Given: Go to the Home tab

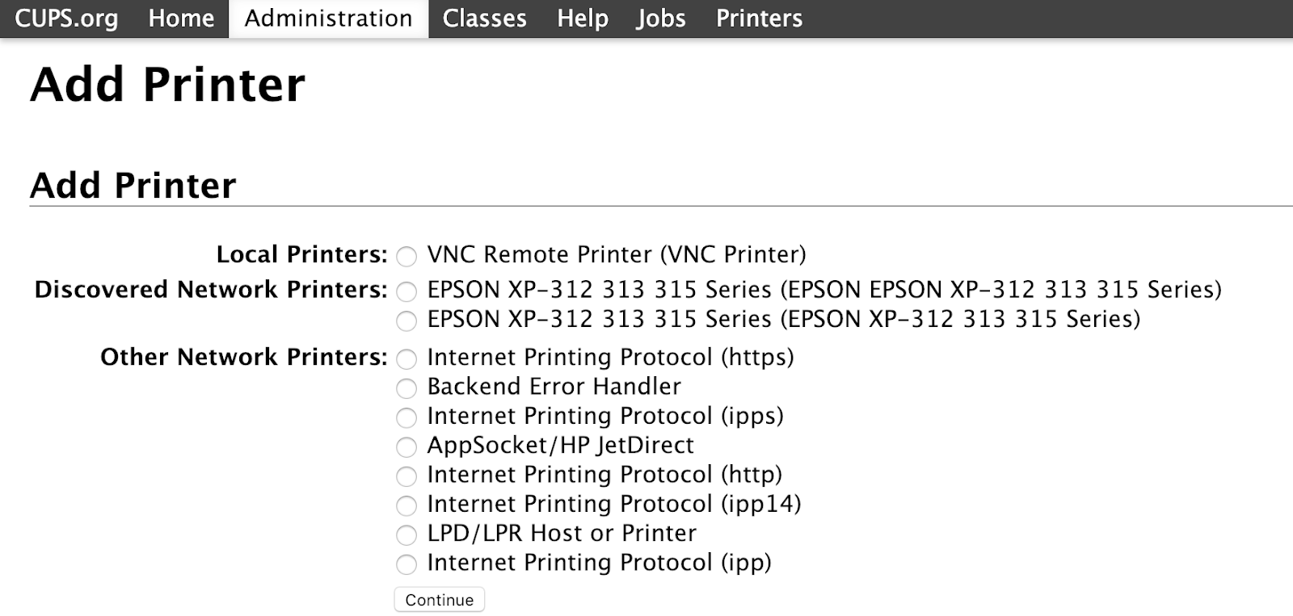Looking at the screenshot, I should 181,19.
